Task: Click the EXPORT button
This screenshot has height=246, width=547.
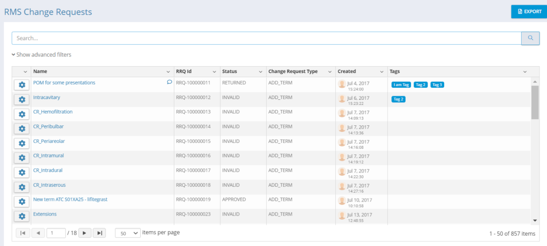Action: pos(529,12)
